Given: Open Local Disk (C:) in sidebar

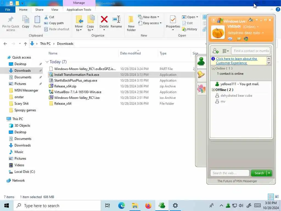Looking at the screenshot, I should click(24, 172).
